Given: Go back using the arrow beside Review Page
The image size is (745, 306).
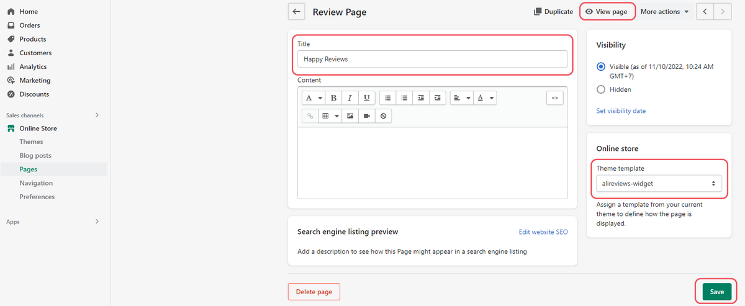Looking at the screenshot, I should click(297, 12).
